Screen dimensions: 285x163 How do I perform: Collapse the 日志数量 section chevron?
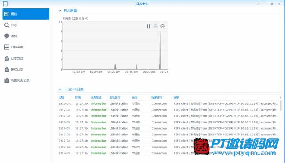coord(60,11)
